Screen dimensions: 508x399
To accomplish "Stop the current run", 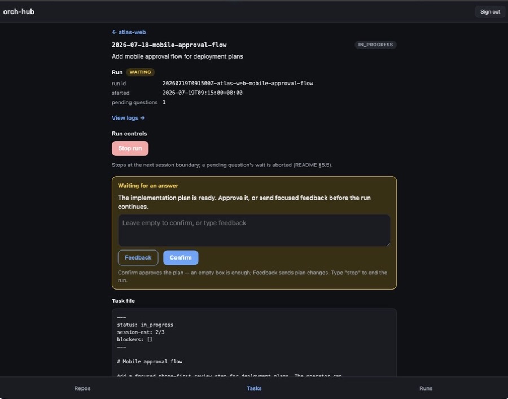I will pyautogui.click(x=130, y=148).
